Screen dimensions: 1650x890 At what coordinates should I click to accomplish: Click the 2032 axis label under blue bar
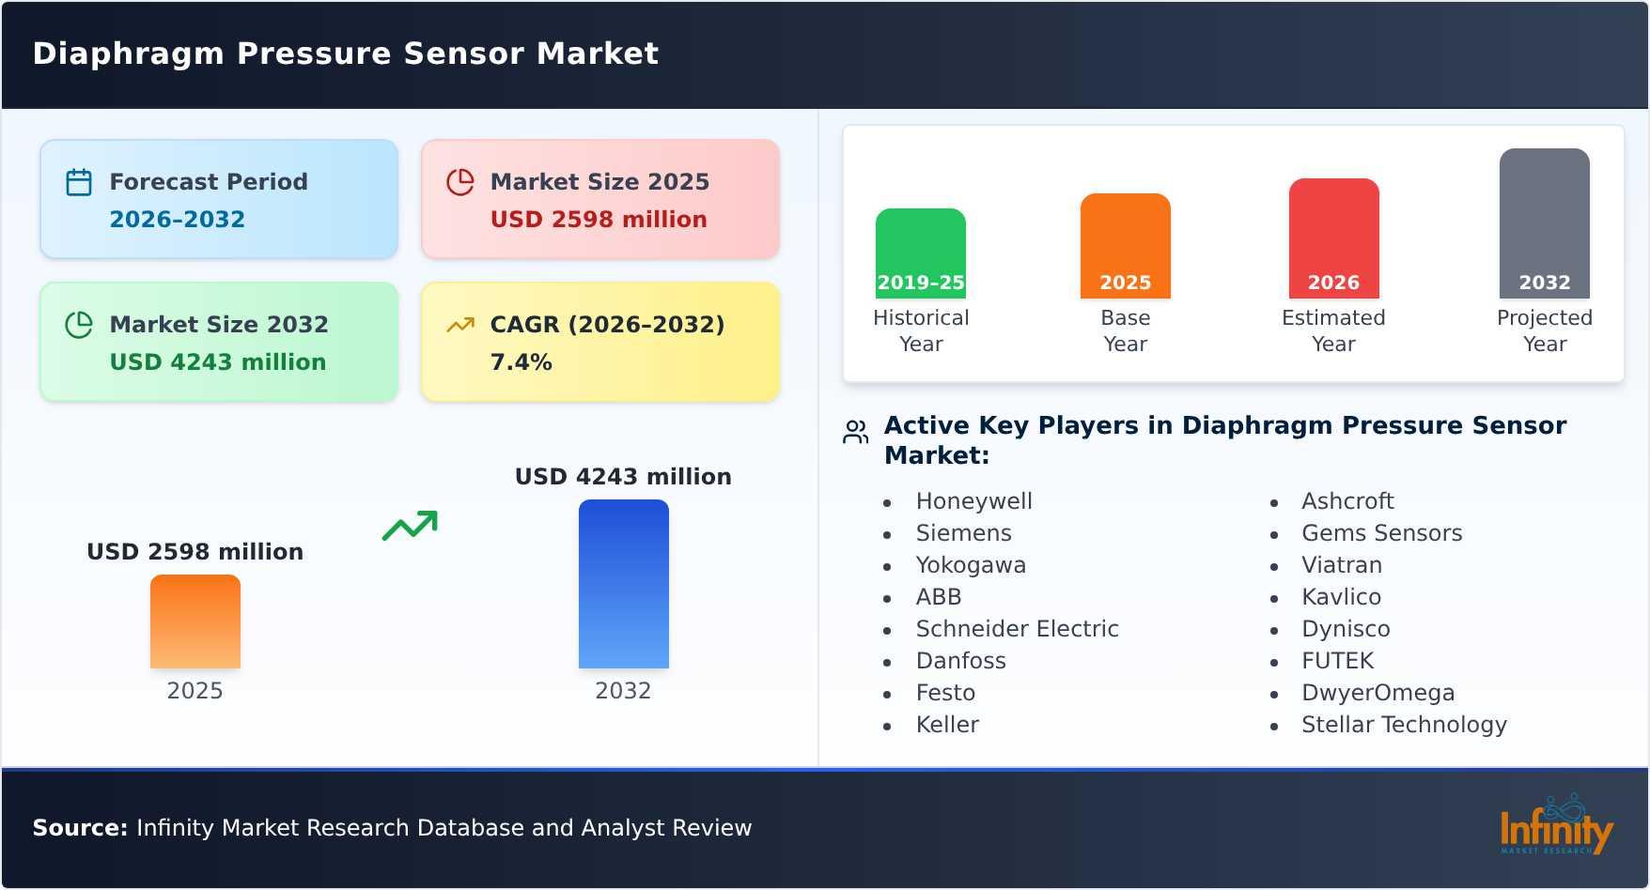click(623, 691)
